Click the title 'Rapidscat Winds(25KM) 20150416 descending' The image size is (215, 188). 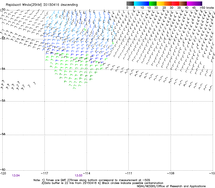coord(42,5)
